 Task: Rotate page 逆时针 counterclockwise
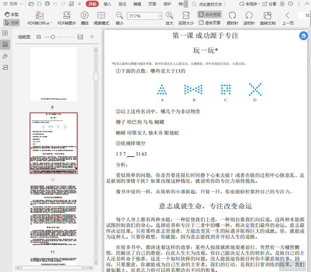[x=249, y=18]
